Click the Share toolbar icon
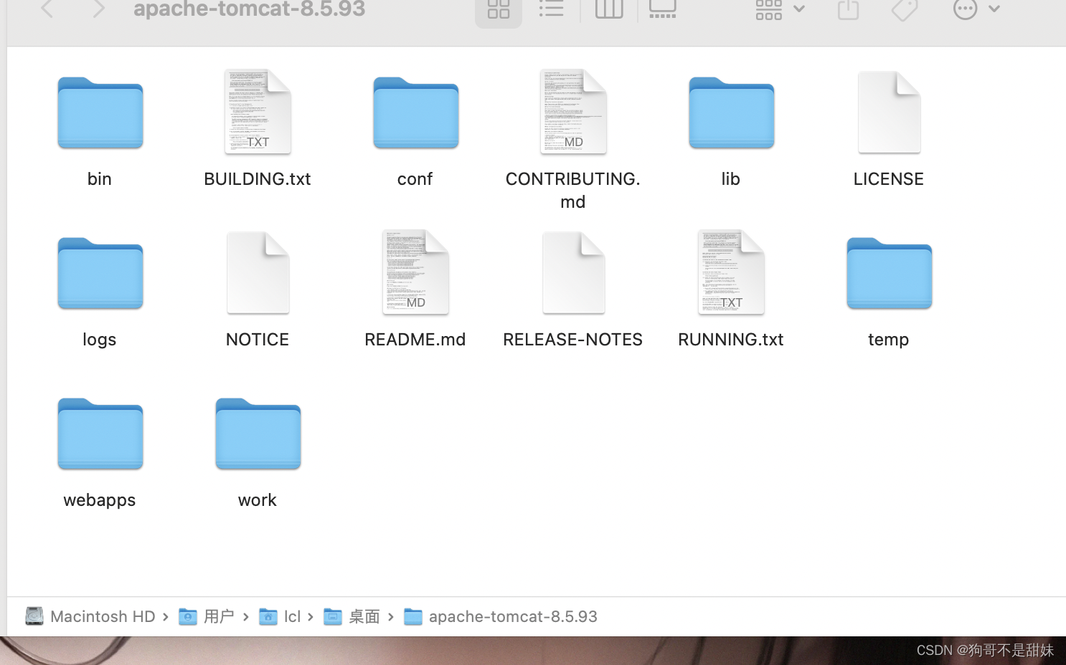 [x=848, y=9]
